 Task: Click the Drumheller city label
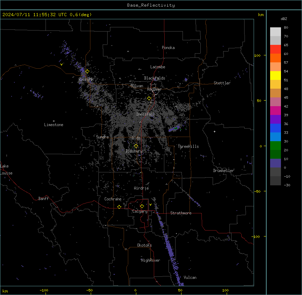pyautogui.click(x=224, y=171)
